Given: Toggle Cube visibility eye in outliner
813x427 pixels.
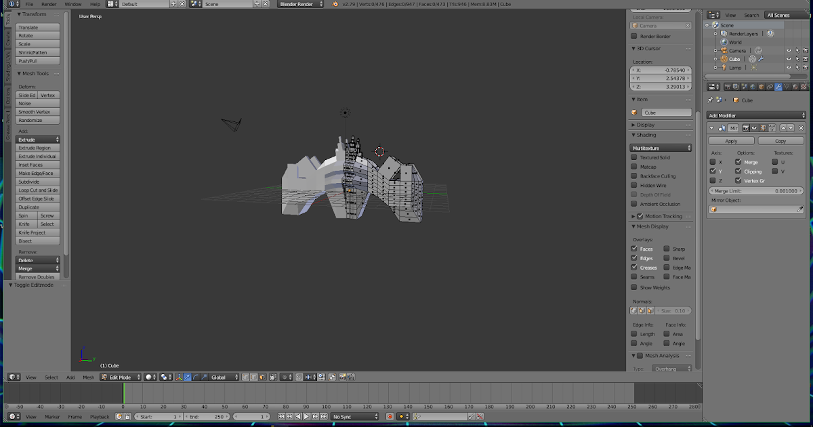Looking at the screenshot, I should point(789,59).
